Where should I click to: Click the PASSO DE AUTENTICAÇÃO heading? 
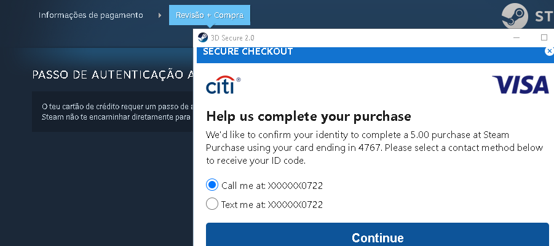[112, 75]
